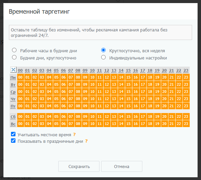The height and width of the screenshot is (180, 201).
Task: Deselect hour 00 cell on Tuesday
Action: (x=21, y=84)
